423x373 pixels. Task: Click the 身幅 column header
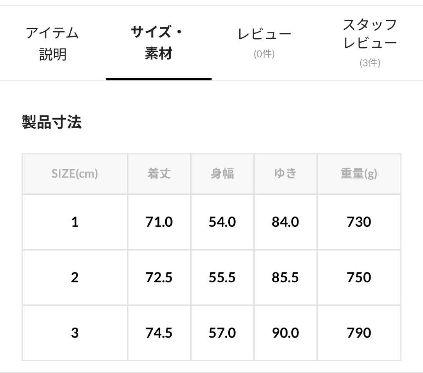[x=222, y=174]
